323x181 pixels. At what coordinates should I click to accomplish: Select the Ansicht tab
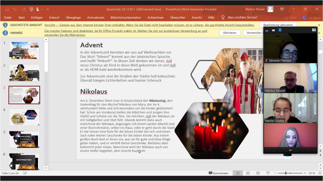point(197,18)
